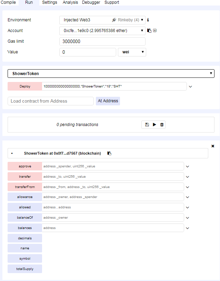220x281 pixels.
Task: Save pending transactions scenario icon
Action: click(147, 125)
